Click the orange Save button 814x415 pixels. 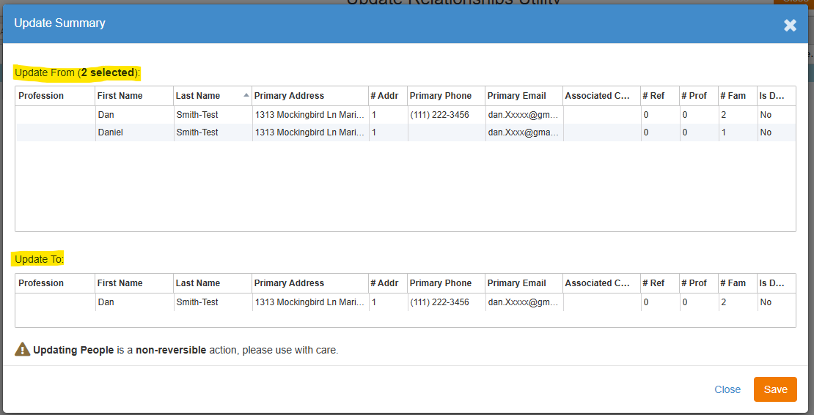tap(775, 389)
